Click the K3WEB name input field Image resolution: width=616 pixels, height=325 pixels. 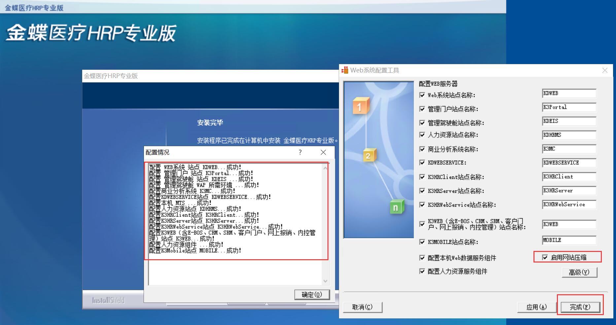click(x=569, y=224)
